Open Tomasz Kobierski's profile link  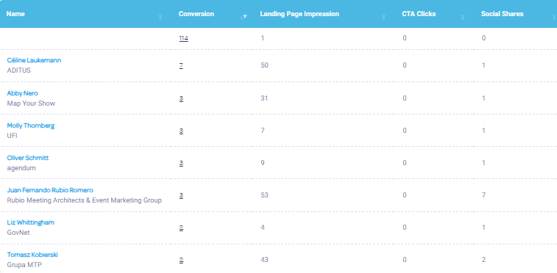coord(32,255)
